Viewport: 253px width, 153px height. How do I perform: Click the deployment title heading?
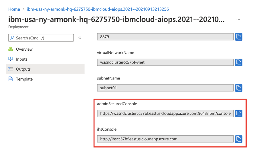(x=116, y=19)
